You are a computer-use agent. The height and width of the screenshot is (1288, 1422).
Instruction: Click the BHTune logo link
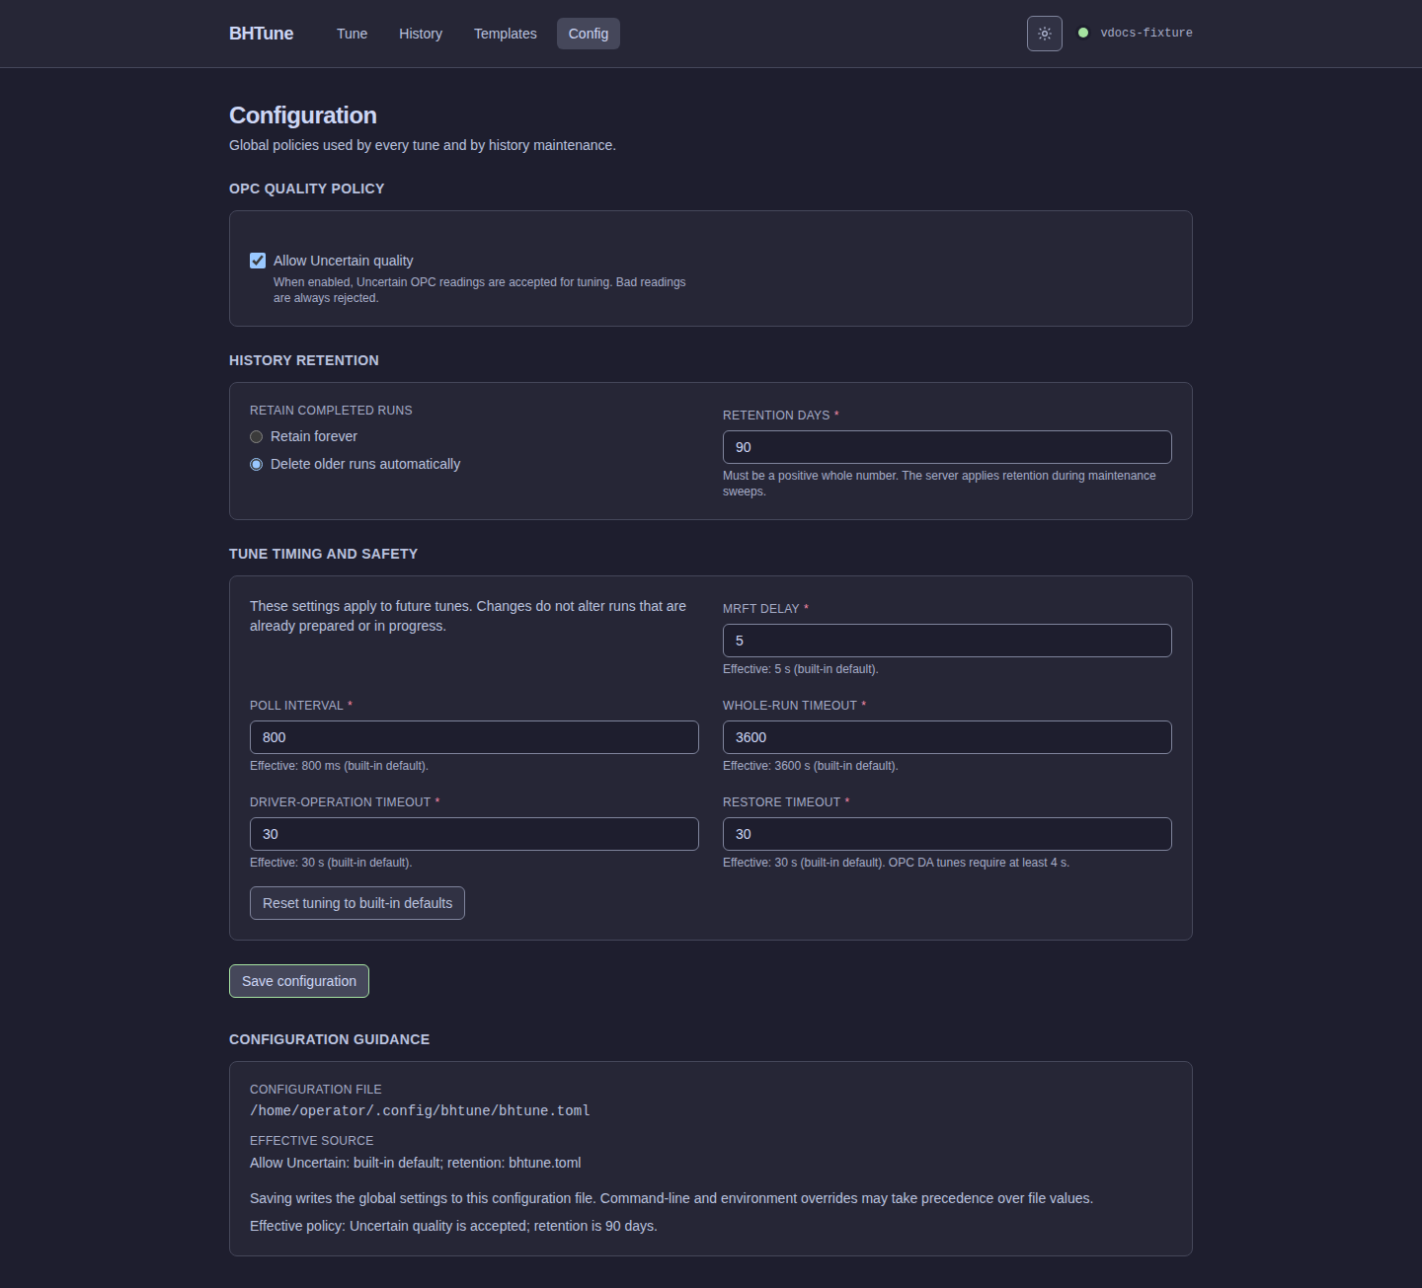tap(262, 34)
